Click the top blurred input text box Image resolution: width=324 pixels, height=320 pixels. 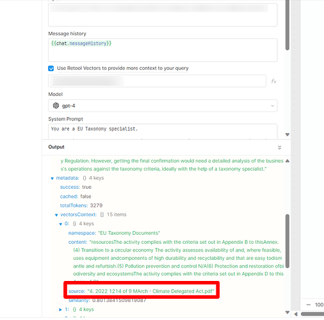[163, 15]
